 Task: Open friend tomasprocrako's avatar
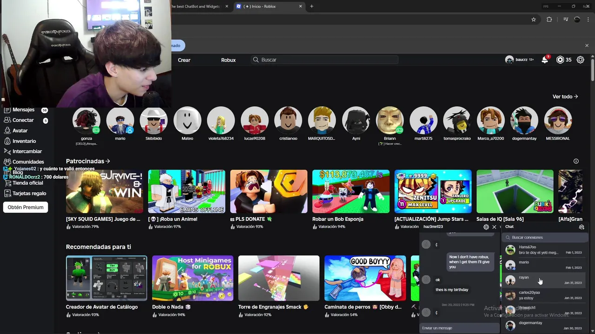[457, 121]
